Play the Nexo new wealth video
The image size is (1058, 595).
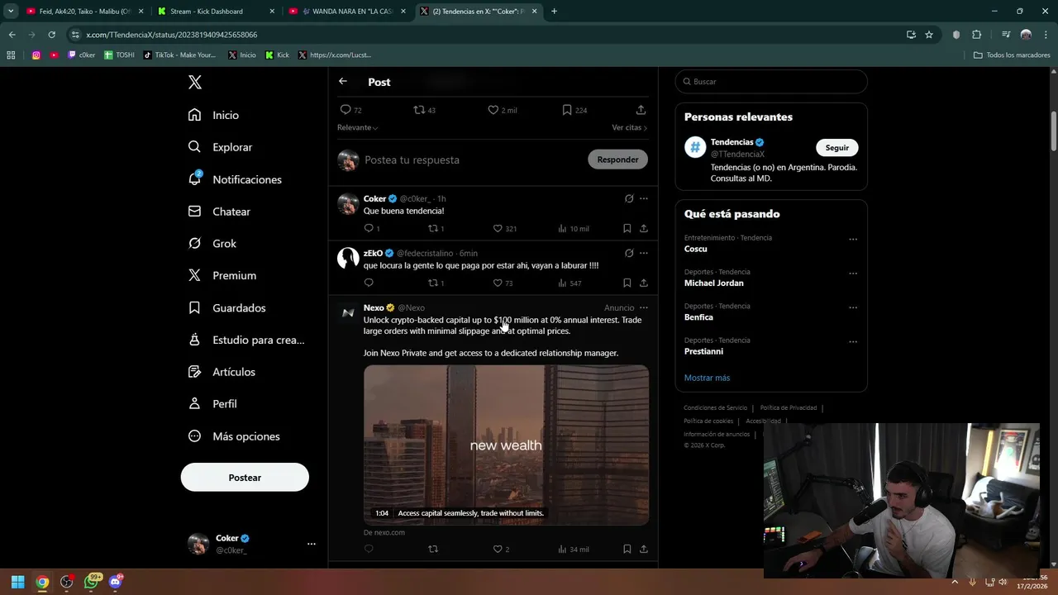click(506, 445)
